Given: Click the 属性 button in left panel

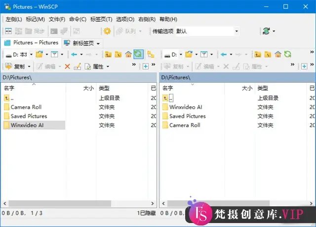Looking at the screenshot, I should pyautogui.click(x=94, y=66).
